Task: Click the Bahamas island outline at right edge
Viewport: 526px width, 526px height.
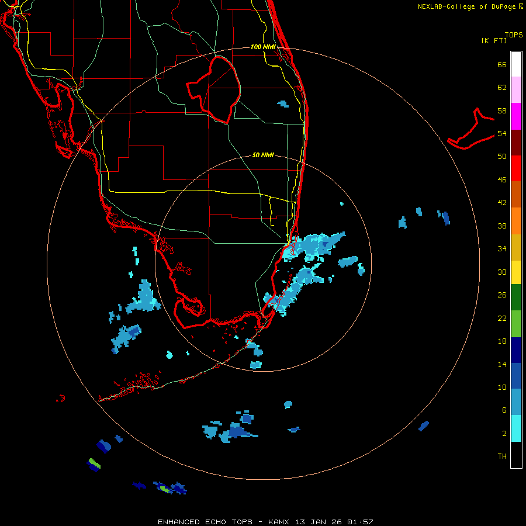Action: 471,129
